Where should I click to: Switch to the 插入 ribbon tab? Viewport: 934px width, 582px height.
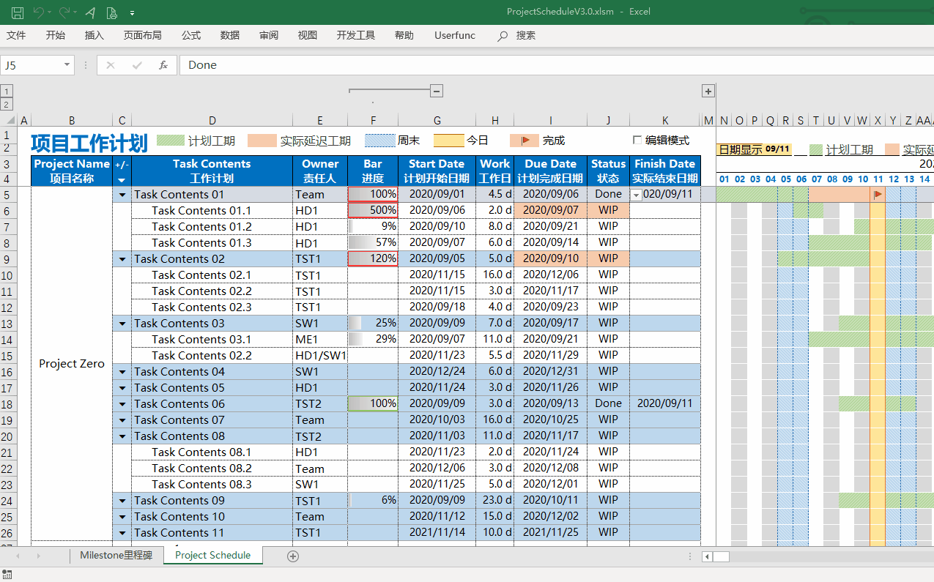[94, 35]
